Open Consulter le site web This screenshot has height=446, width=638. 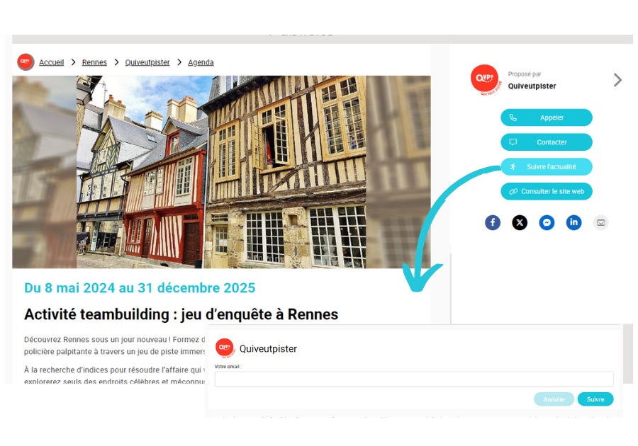point(547,191)
